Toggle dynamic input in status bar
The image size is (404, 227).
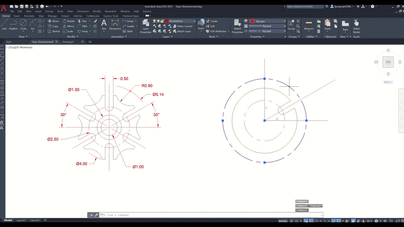click(x=306, y=221)
